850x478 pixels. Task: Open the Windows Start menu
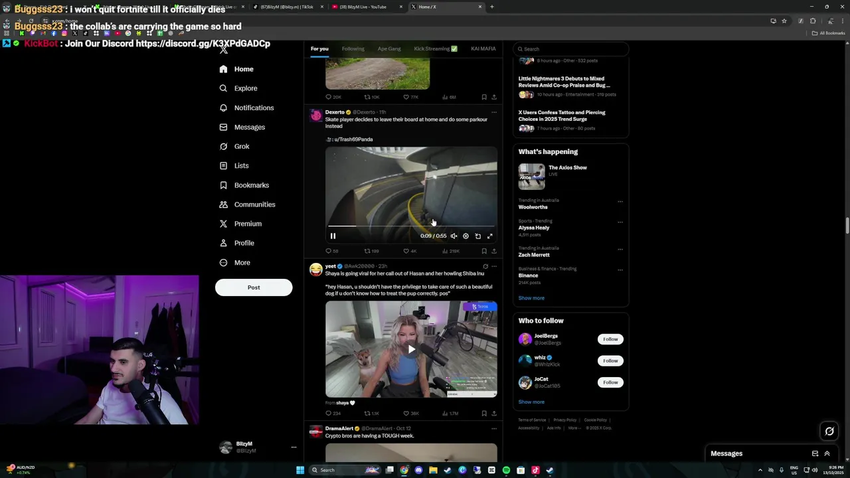[x=300, y=470]
